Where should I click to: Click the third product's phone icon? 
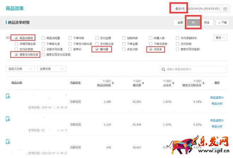(x=8, y=141)
